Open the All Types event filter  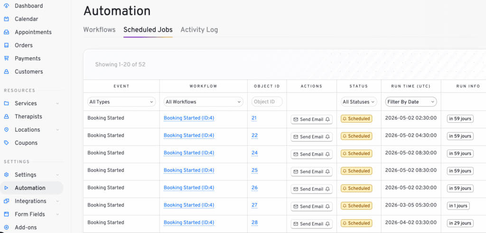coord(121,102)
